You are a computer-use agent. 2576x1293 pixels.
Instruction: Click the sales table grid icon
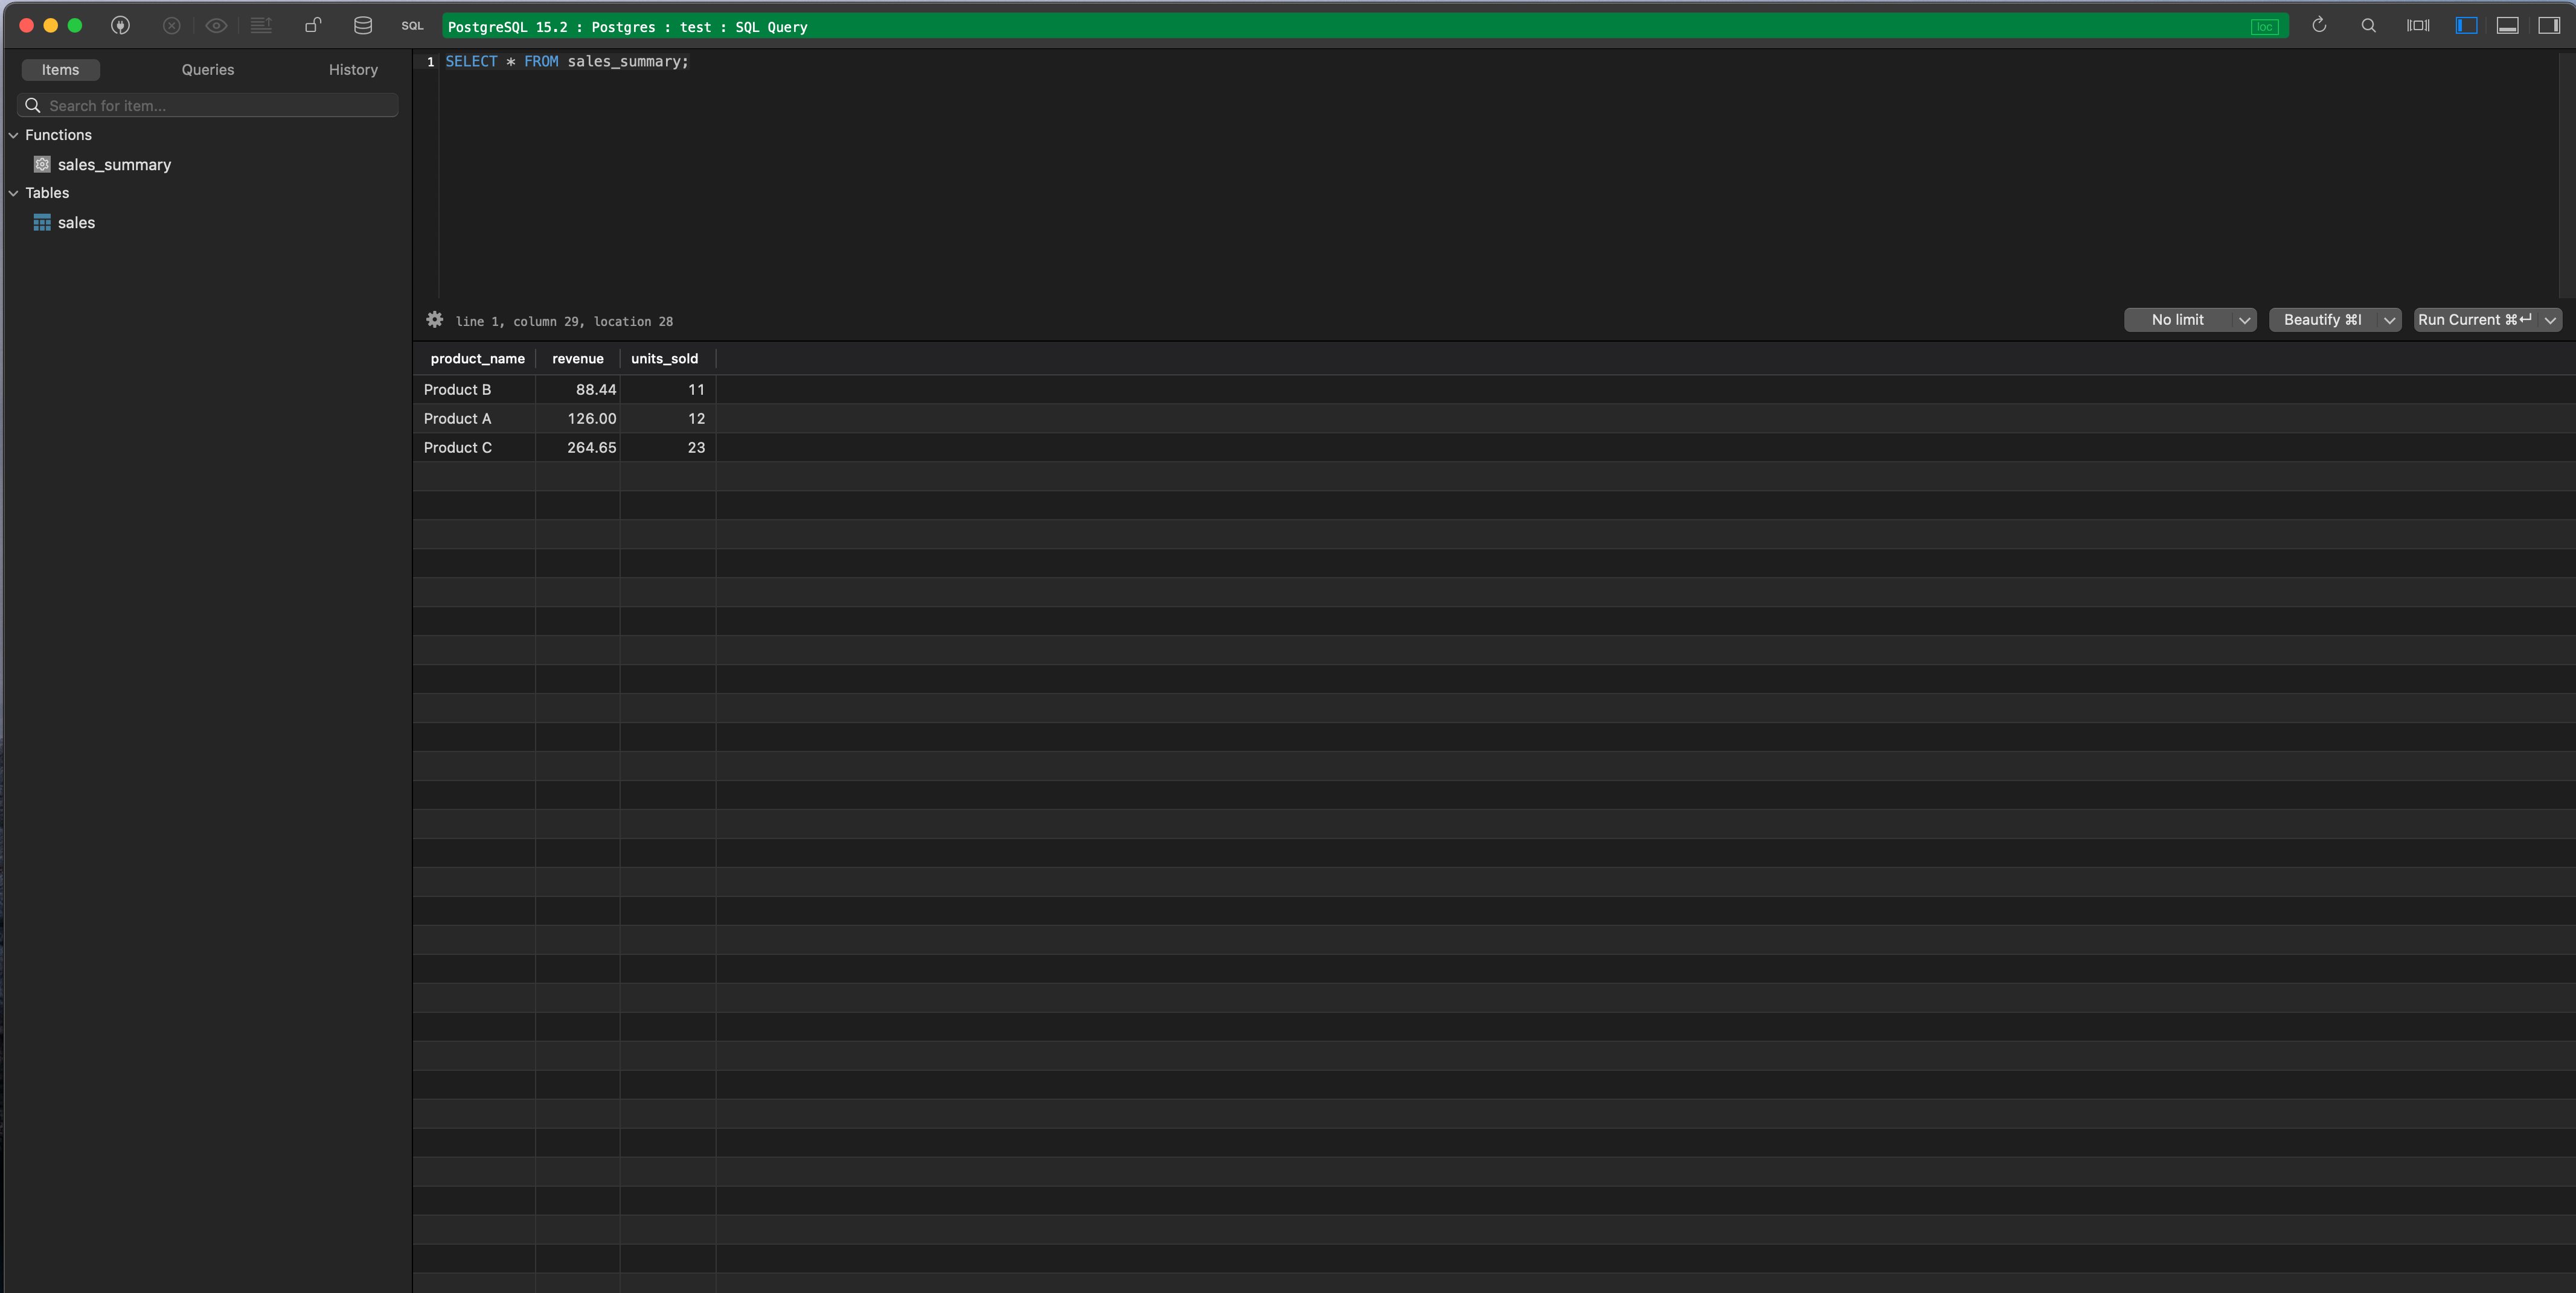click(42, 222)
